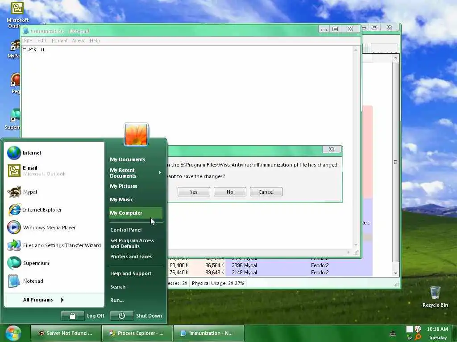Open Windows Media Player from Start menu

[42, 228]
